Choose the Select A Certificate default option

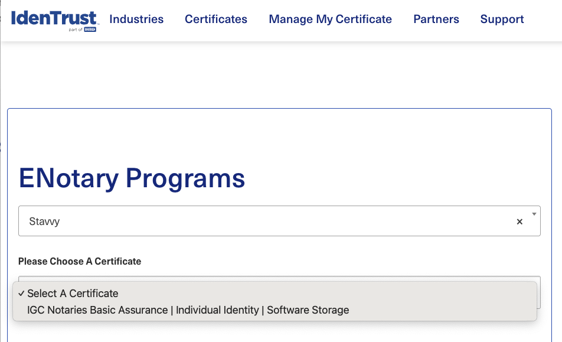point(72,293)
